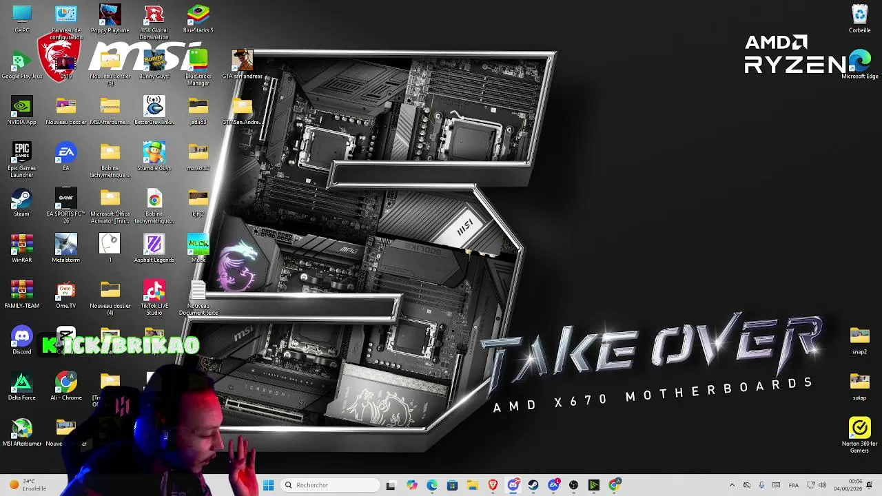Open Microsoft Store from the taskbar
Screen dimensions: 882x496
[x=452, y=485]
